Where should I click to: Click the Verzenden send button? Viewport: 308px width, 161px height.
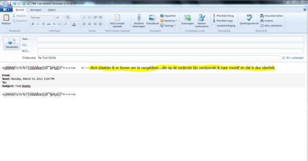(11, 43)
